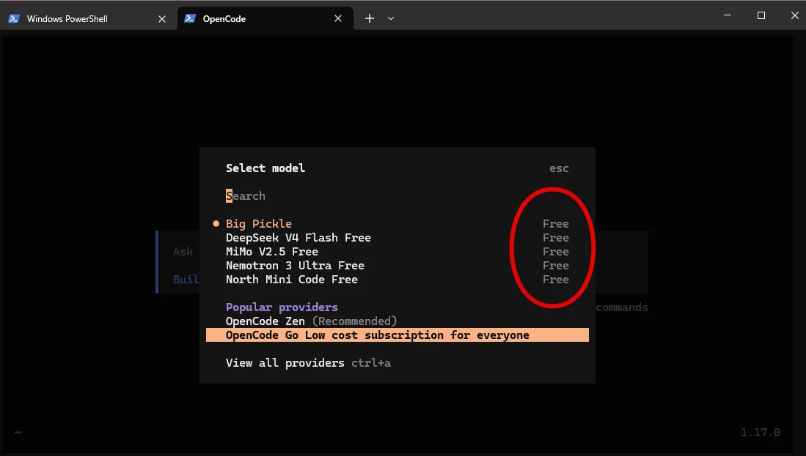Click the Select model title

(x=265, y=168)
